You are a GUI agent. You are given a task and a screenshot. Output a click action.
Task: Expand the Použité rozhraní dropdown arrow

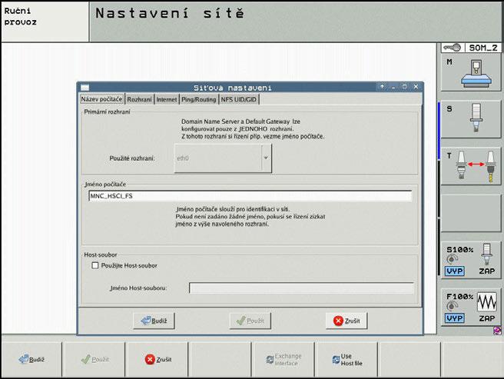[x=266, y=158]
